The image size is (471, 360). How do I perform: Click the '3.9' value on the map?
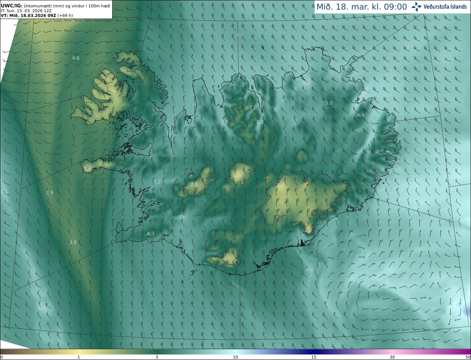50,193
